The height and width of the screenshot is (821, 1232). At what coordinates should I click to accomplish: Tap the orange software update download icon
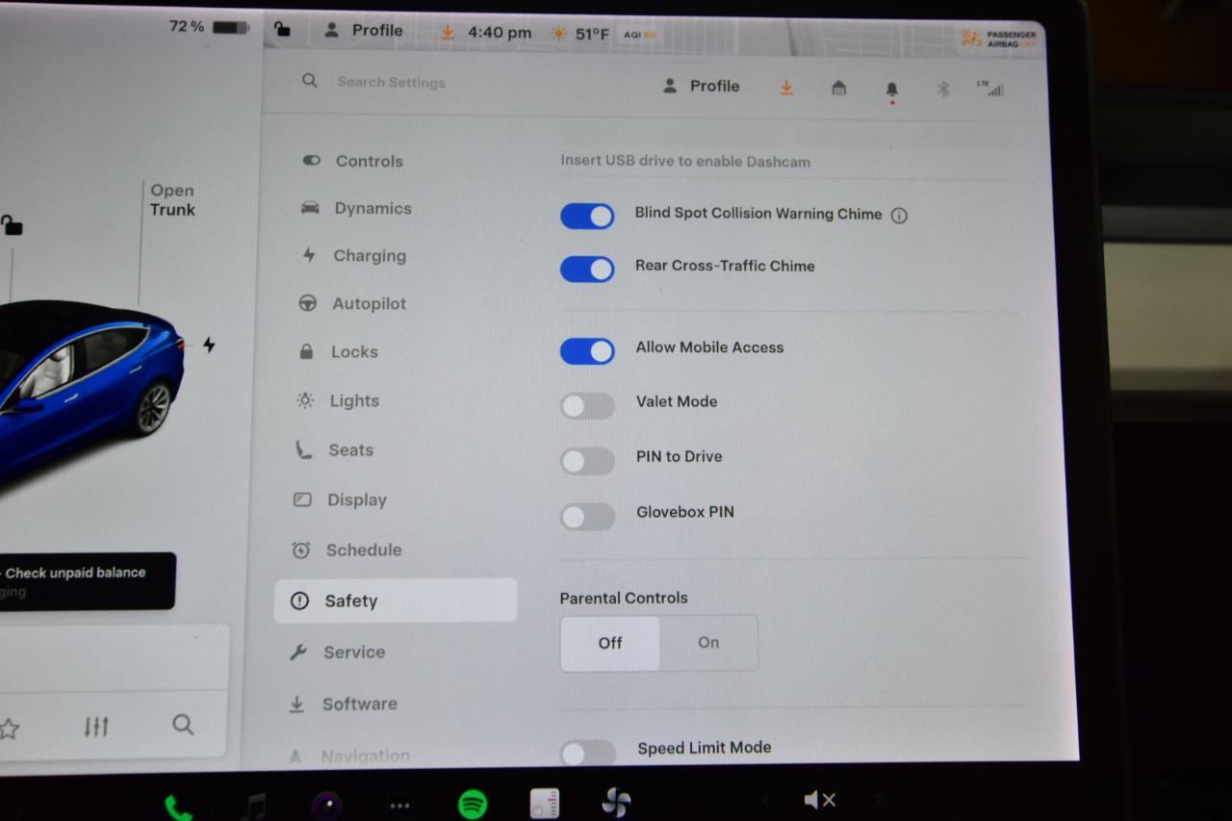tap(786, 87)
